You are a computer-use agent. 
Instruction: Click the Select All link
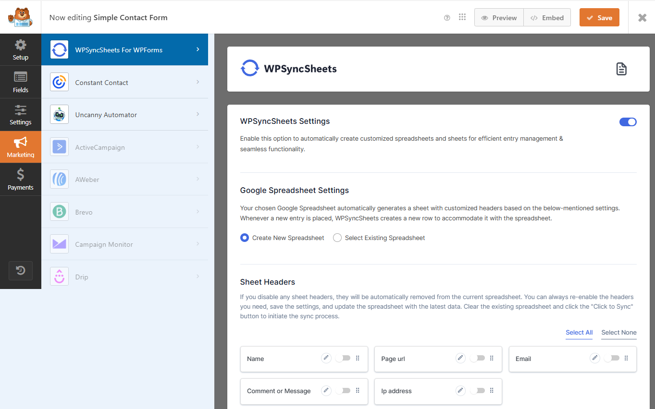point(579,332)
